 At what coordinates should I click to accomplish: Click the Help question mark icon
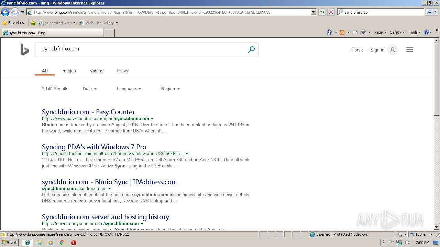427,32
